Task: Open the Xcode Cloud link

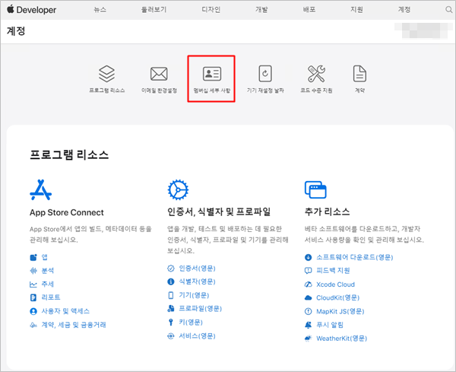Action: (x=335, y=285)
